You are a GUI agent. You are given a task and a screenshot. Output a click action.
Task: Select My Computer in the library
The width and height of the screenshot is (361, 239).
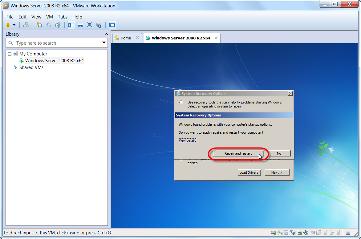[33, 54]
